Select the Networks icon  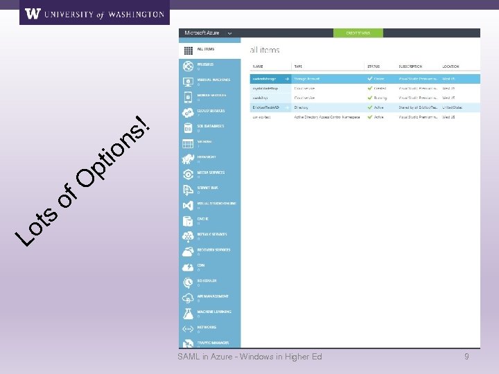(188, 329)
